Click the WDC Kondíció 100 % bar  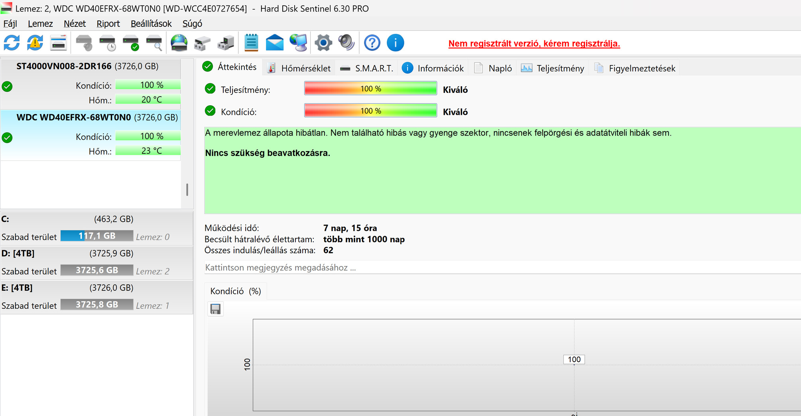[x=148, y=136]
